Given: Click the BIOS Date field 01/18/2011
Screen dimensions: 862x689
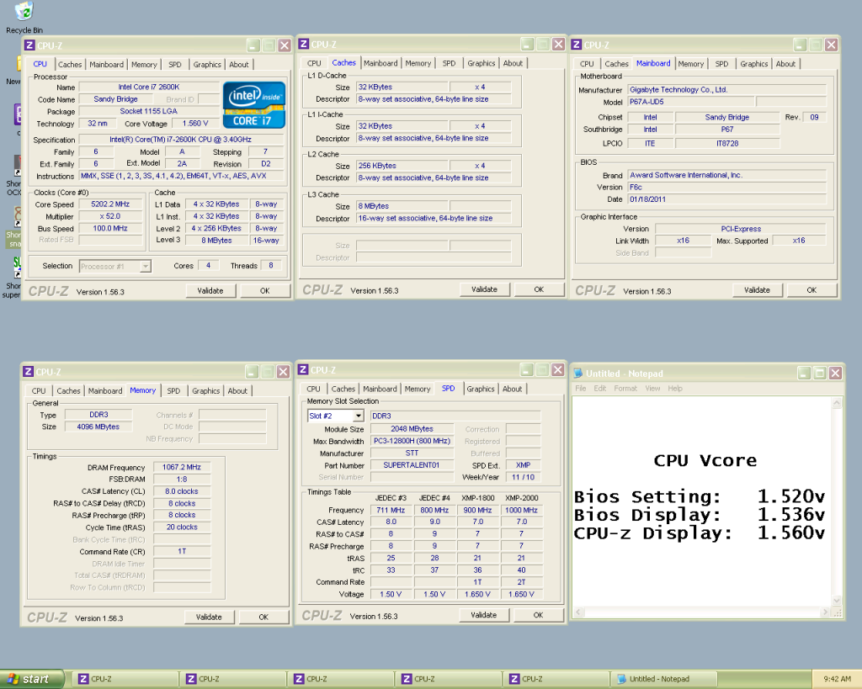Looking at the screenshot, I should (726, 199).
